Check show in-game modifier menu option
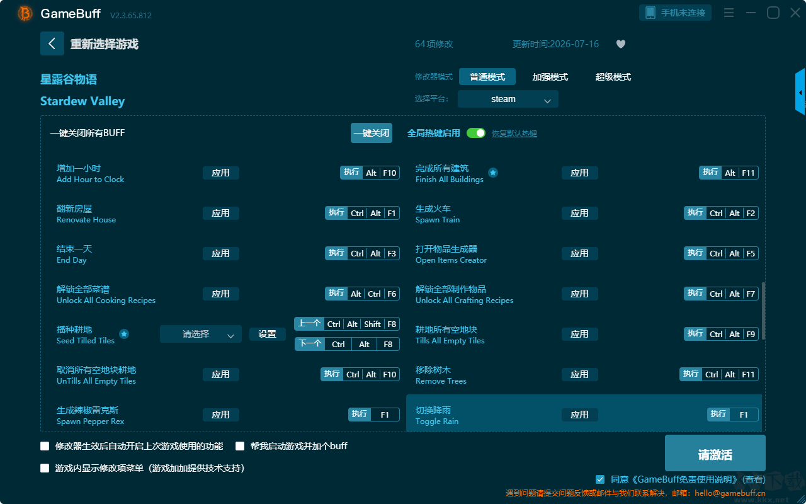 point(45,468)
